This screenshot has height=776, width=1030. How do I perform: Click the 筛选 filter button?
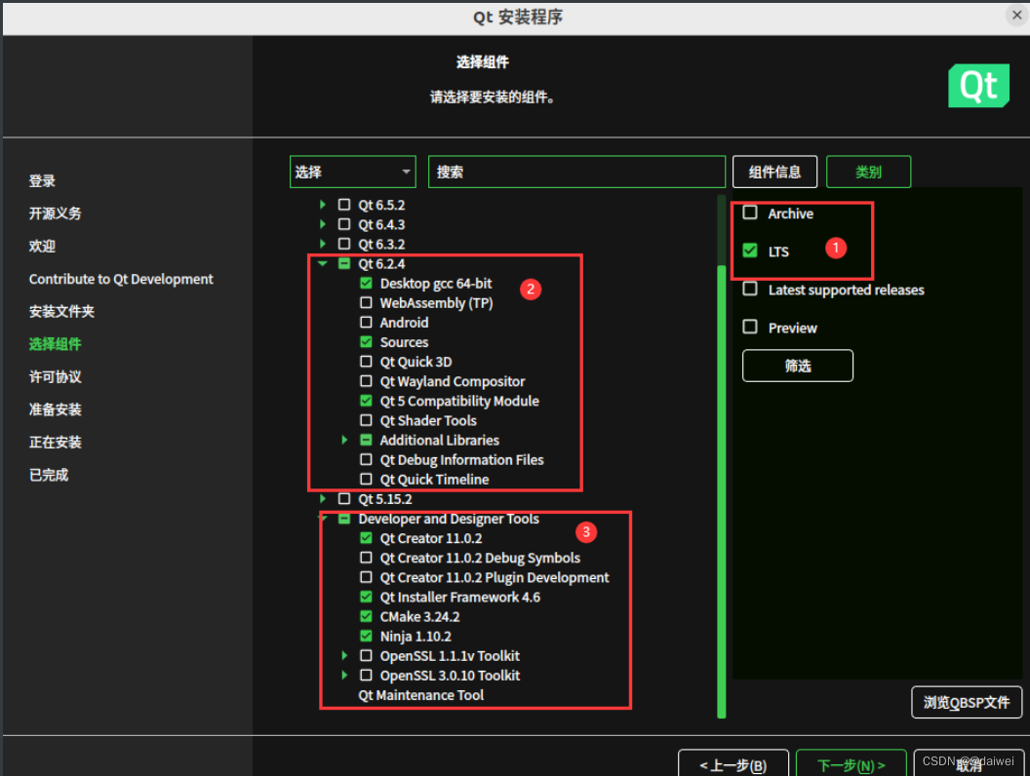798,366
